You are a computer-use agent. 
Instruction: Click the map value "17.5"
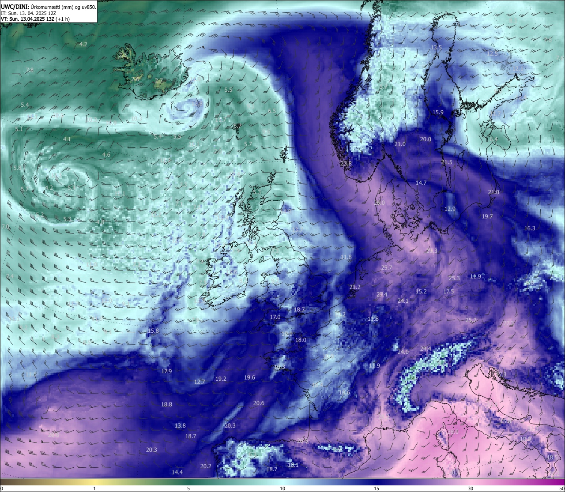click(x=448, y=291)
